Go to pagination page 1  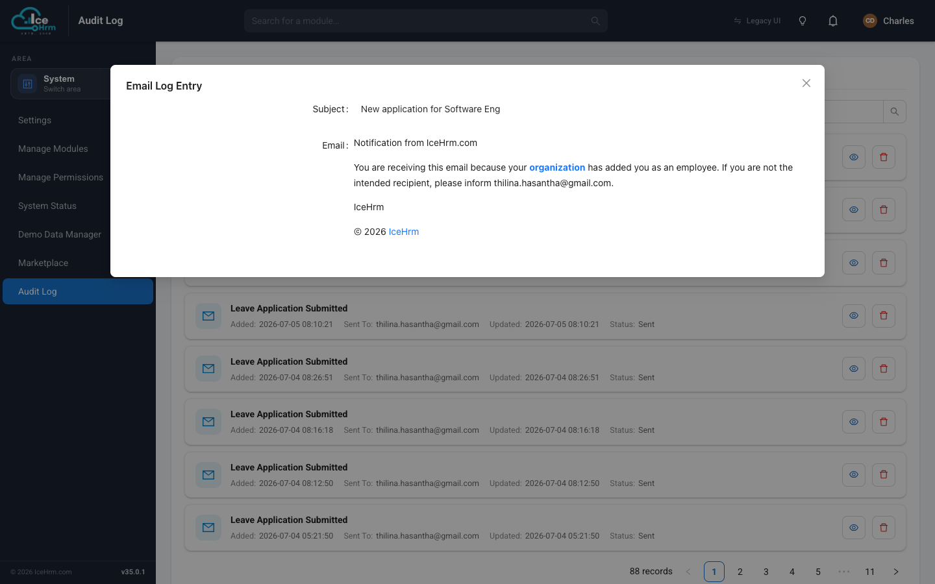pos(714,572)
